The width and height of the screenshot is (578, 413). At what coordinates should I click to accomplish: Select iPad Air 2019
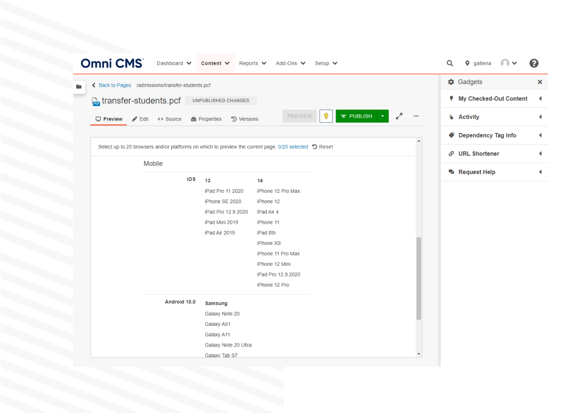(220, 233)
